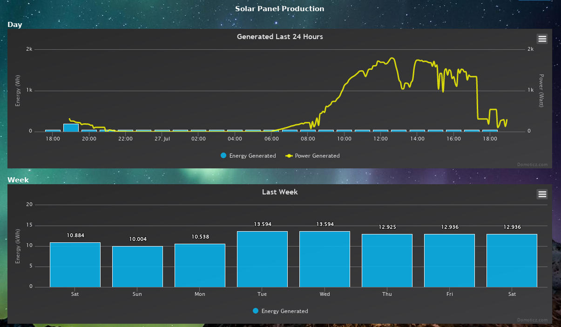Click the 06:00 time axis label
561x327 pixels.
tap(271, 139)
